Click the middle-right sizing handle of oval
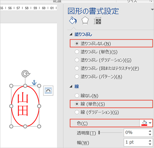This screenshot has height=148, width=154. [x=39, y=106]
